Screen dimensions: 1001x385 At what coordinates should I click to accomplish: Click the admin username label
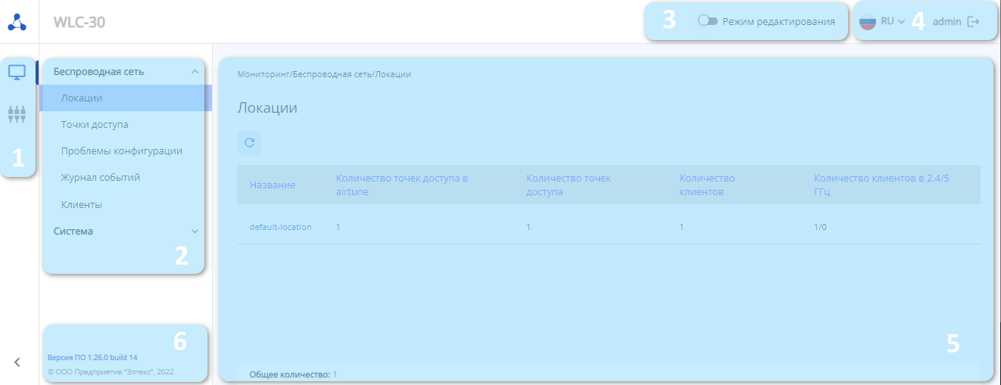click(x=946, y=22)
